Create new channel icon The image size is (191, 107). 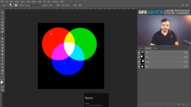(183, 104)
